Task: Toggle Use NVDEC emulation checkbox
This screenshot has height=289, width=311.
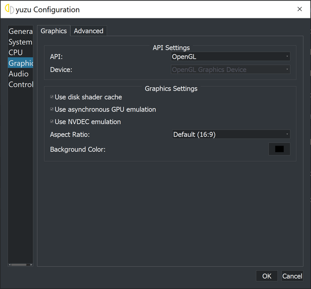Action: tap(52, 121)
